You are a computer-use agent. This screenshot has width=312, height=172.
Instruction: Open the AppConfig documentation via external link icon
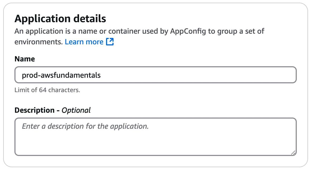[x=110, y=42]
